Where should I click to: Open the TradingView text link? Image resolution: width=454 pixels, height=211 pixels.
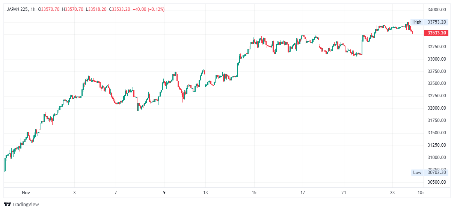26,205
